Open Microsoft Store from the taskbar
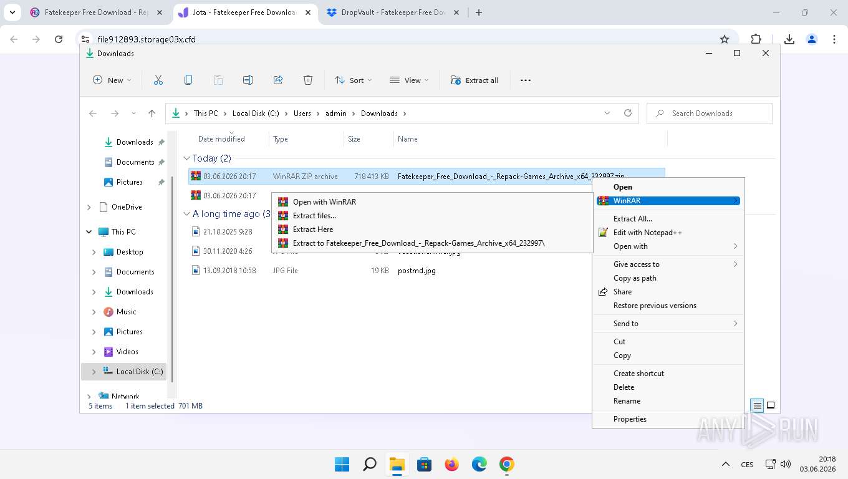Screen dimensions: 848x479 pyautogui.click(x=425, y=465)
